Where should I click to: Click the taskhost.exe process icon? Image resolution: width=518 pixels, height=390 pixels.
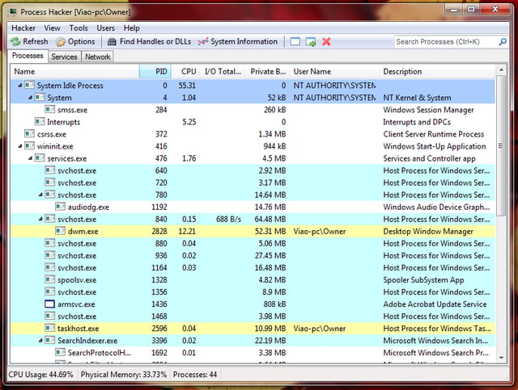(x=50, y=328)
